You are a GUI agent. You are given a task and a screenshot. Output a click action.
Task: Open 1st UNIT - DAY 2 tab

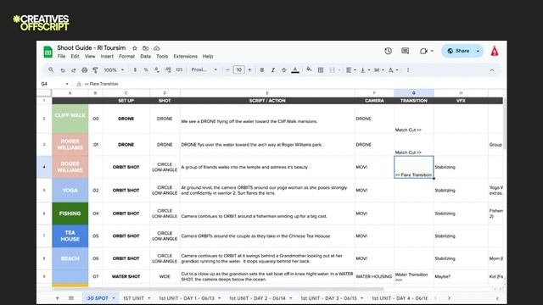(x=260, y=298)
